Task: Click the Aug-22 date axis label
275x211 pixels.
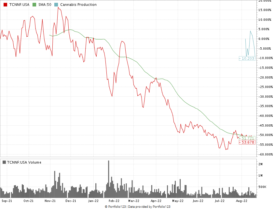Action: point(241,201)
